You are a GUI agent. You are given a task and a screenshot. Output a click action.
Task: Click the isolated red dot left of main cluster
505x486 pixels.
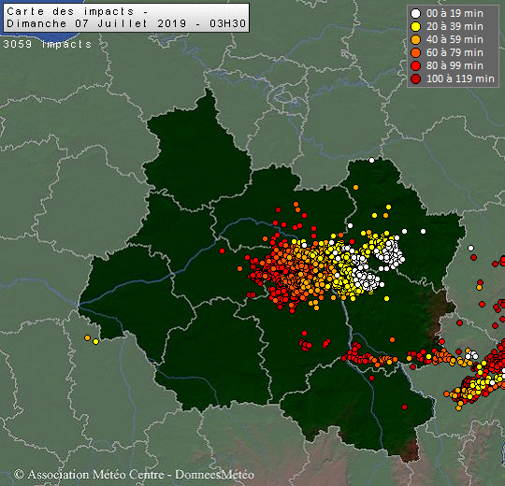click(x=222, y=250)
